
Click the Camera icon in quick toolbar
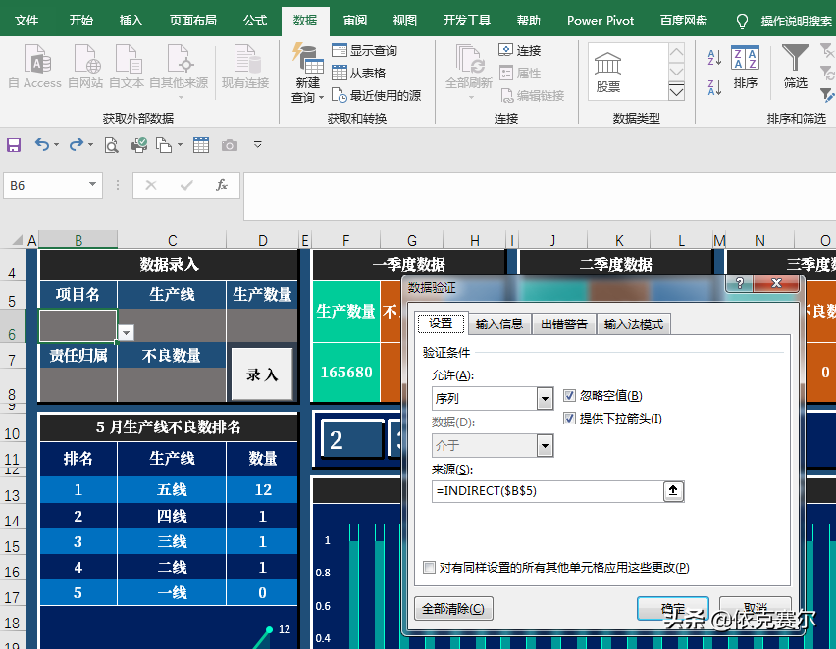[230, 145]
